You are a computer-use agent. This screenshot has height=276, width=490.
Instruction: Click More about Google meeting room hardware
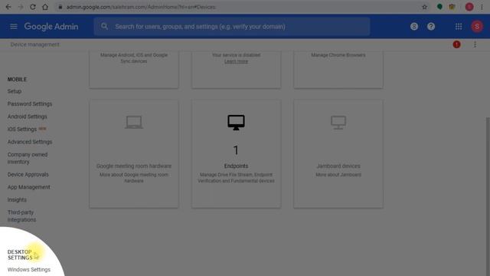coord(134,178)
